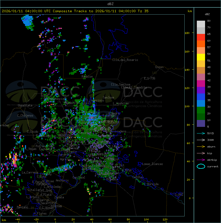
Task: Click the bip pink arrow legend icon
Action: [201, 153]
